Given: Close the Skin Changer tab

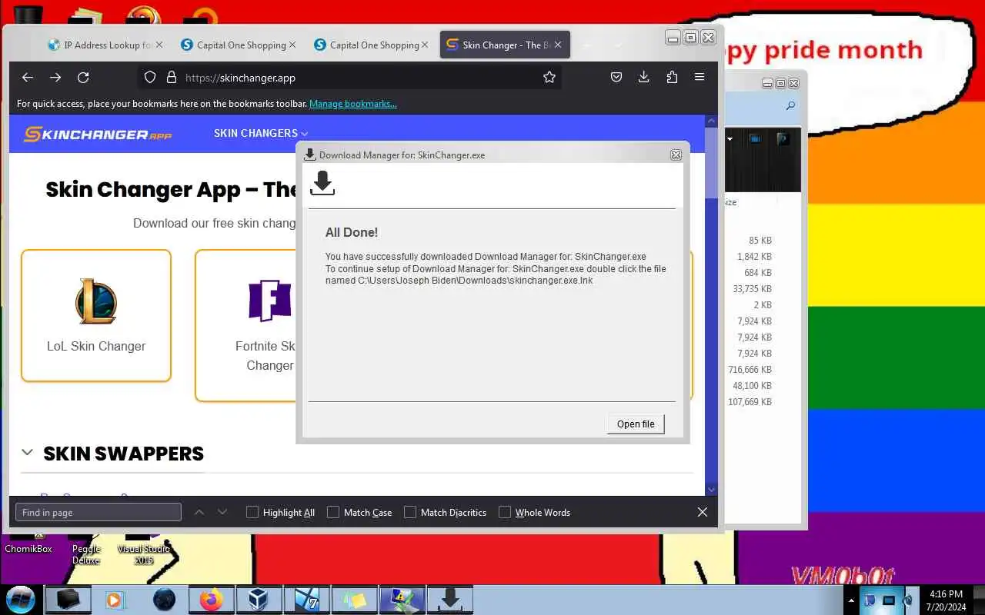Looking at the screenshot, I should [x=558, y=45].
